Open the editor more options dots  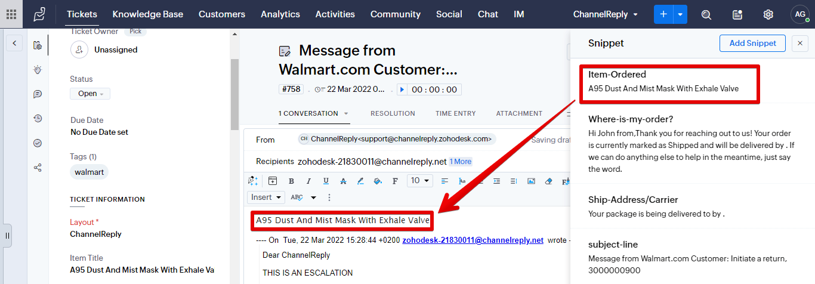329,197
